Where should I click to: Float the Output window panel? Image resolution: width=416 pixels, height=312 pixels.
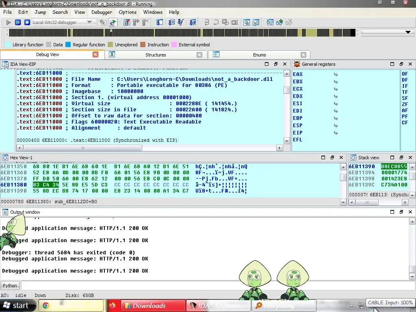[401, 212]
